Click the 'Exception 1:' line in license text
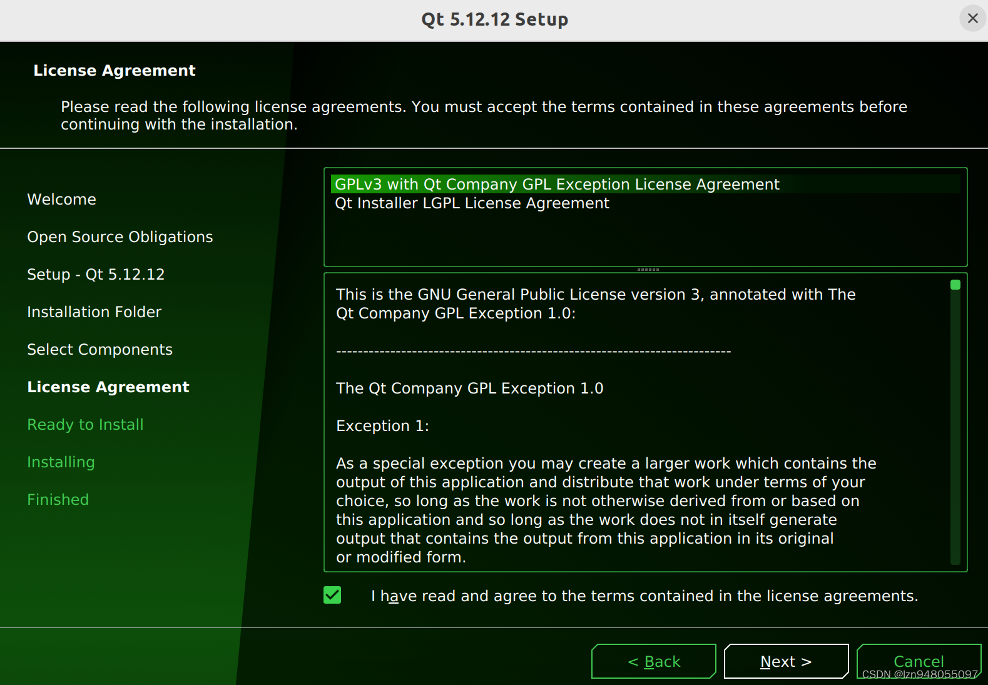Screen dimensions: 988x685 [383, 425]
